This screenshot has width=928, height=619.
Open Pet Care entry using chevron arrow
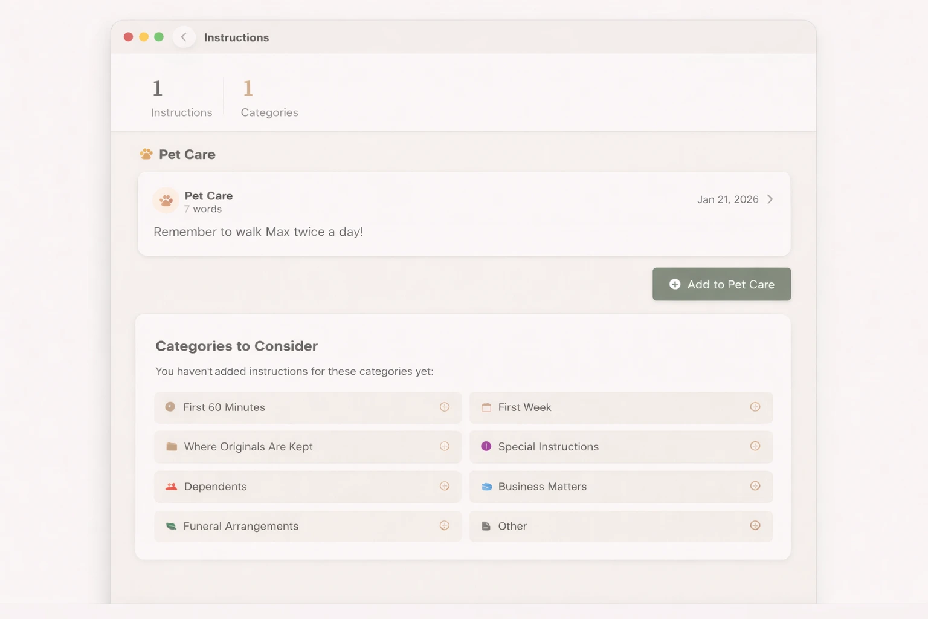coord(770,199)
